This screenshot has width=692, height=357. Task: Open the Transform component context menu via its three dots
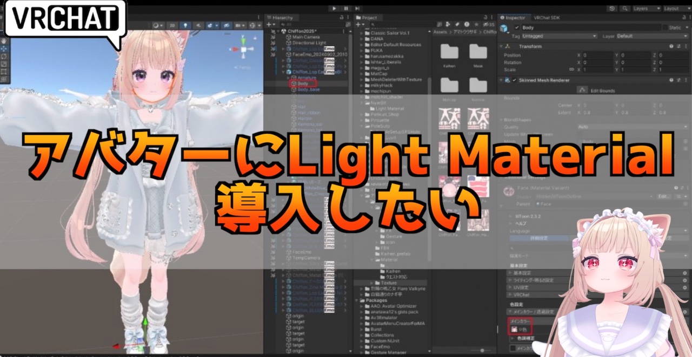686,46
